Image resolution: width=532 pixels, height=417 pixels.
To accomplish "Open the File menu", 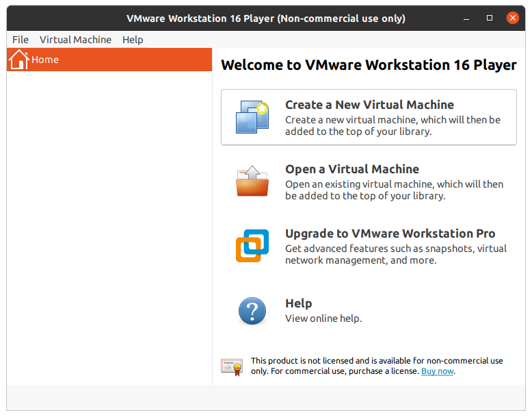I will 21,40.
